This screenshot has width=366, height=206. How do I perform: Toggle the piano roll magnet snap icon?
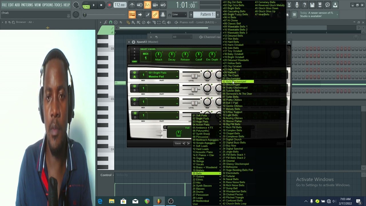111,22
